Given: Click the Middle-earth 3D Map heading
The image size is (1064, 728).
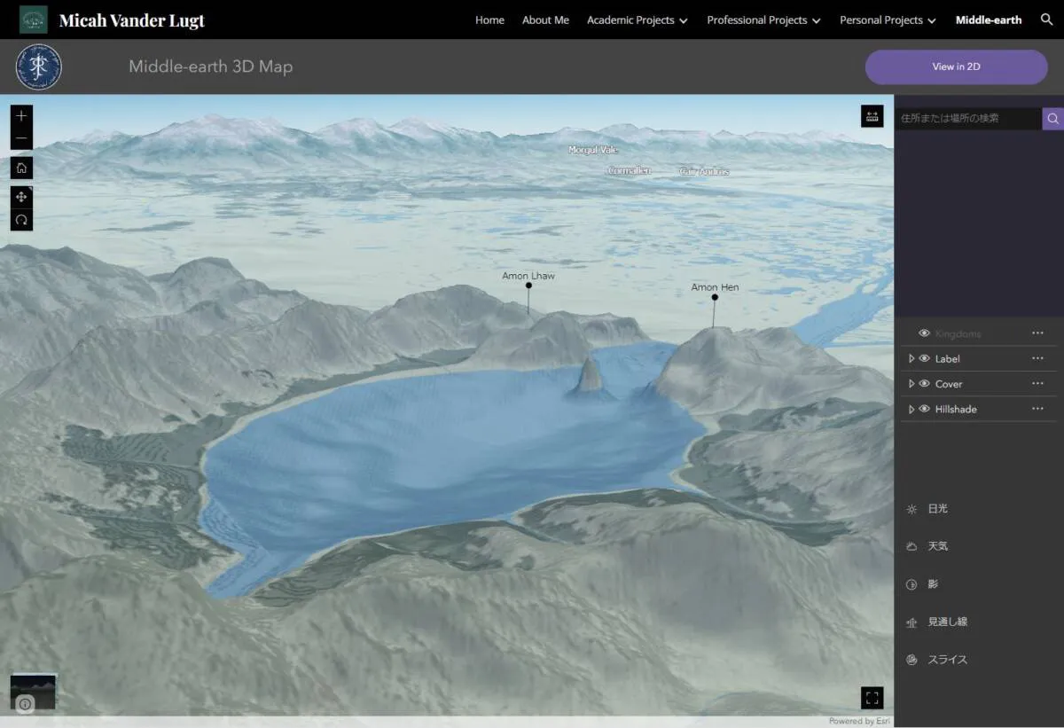Looking at the screenshot, I should click(x=210, y=67).
